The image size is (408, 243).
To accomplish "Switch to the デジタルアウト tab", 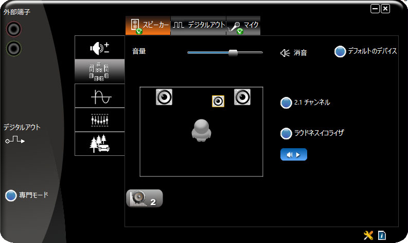I will coord(199,25).
